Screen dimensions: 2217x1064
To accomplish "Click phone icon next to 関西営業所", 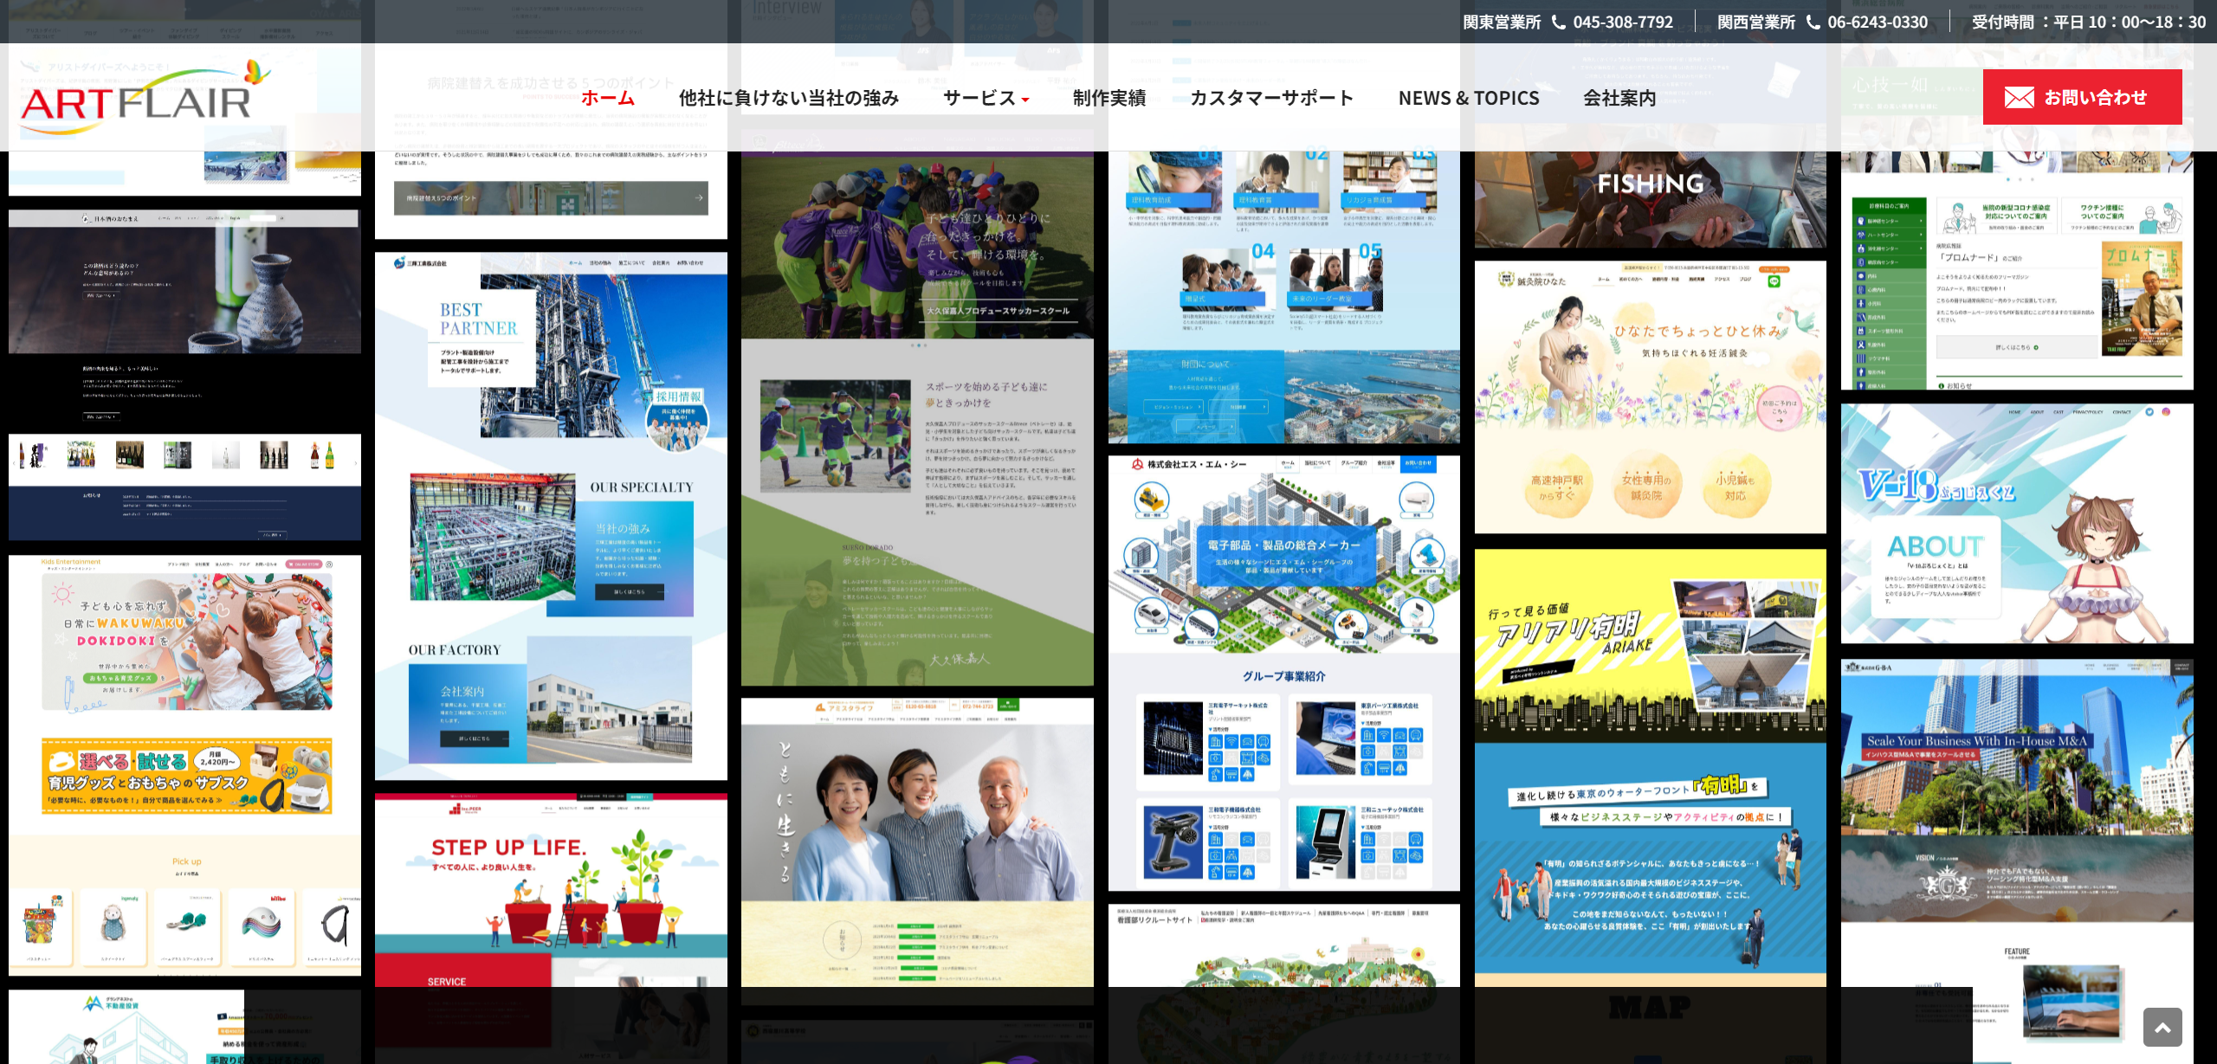I will pos(1813,22).
